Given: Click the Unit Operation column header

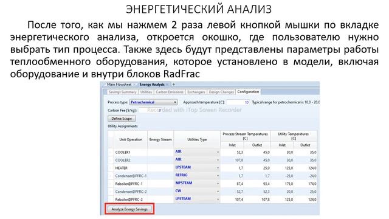Looking at the screenshot, I should coord(131,139).
